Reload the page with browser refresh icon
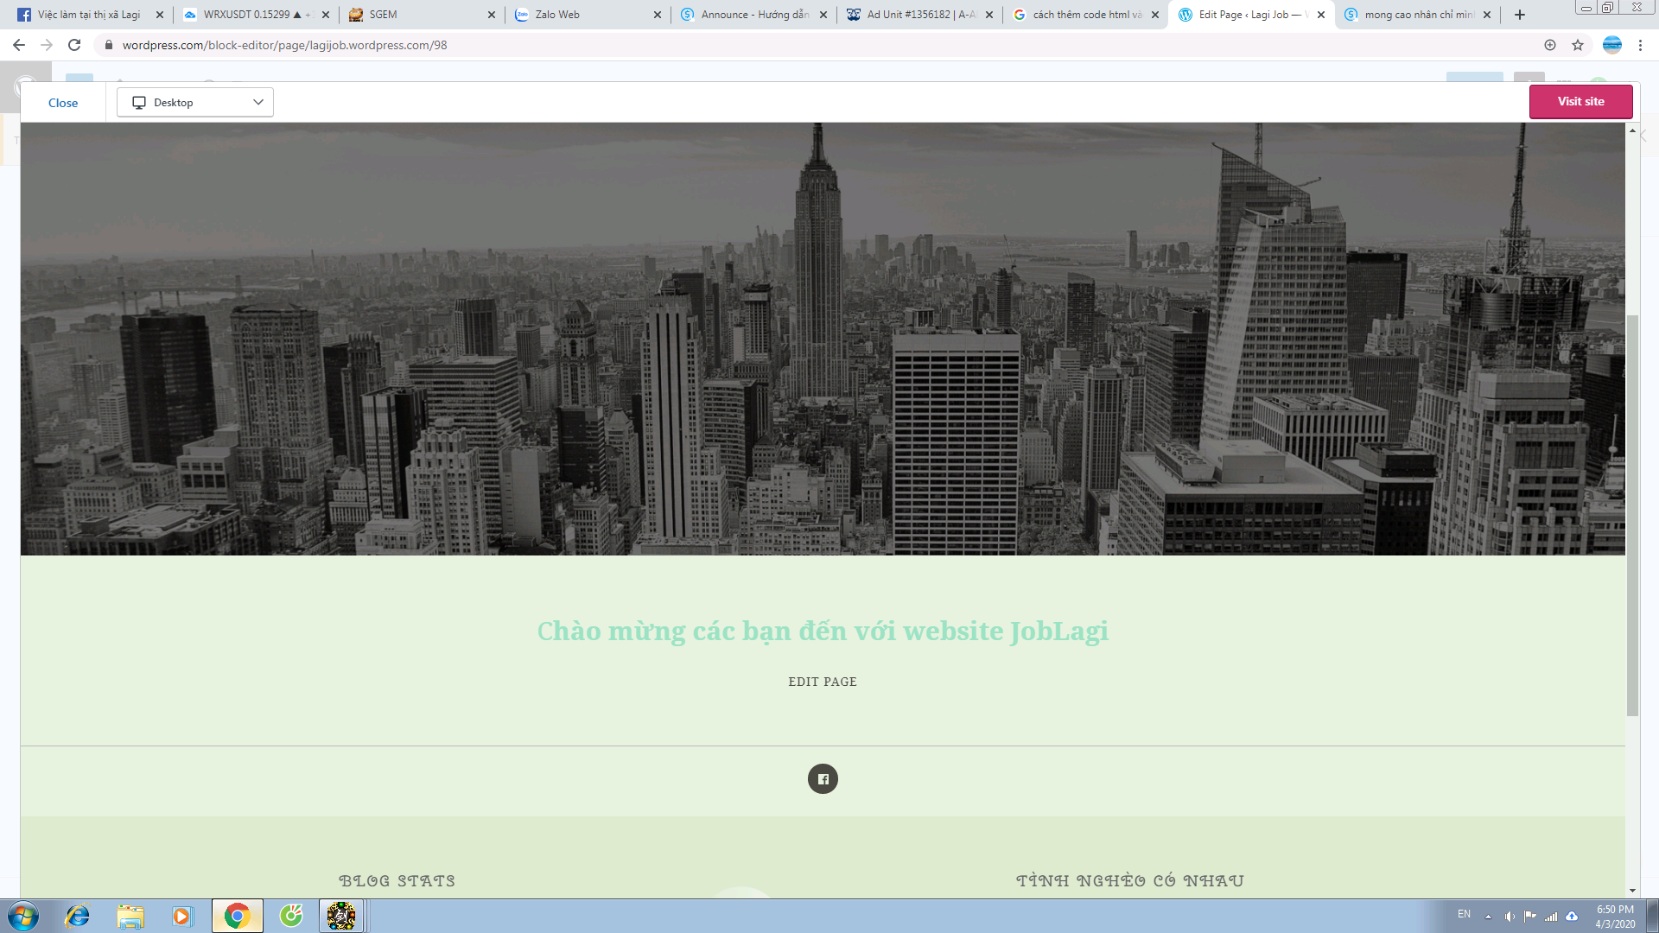 click(74, 45)
